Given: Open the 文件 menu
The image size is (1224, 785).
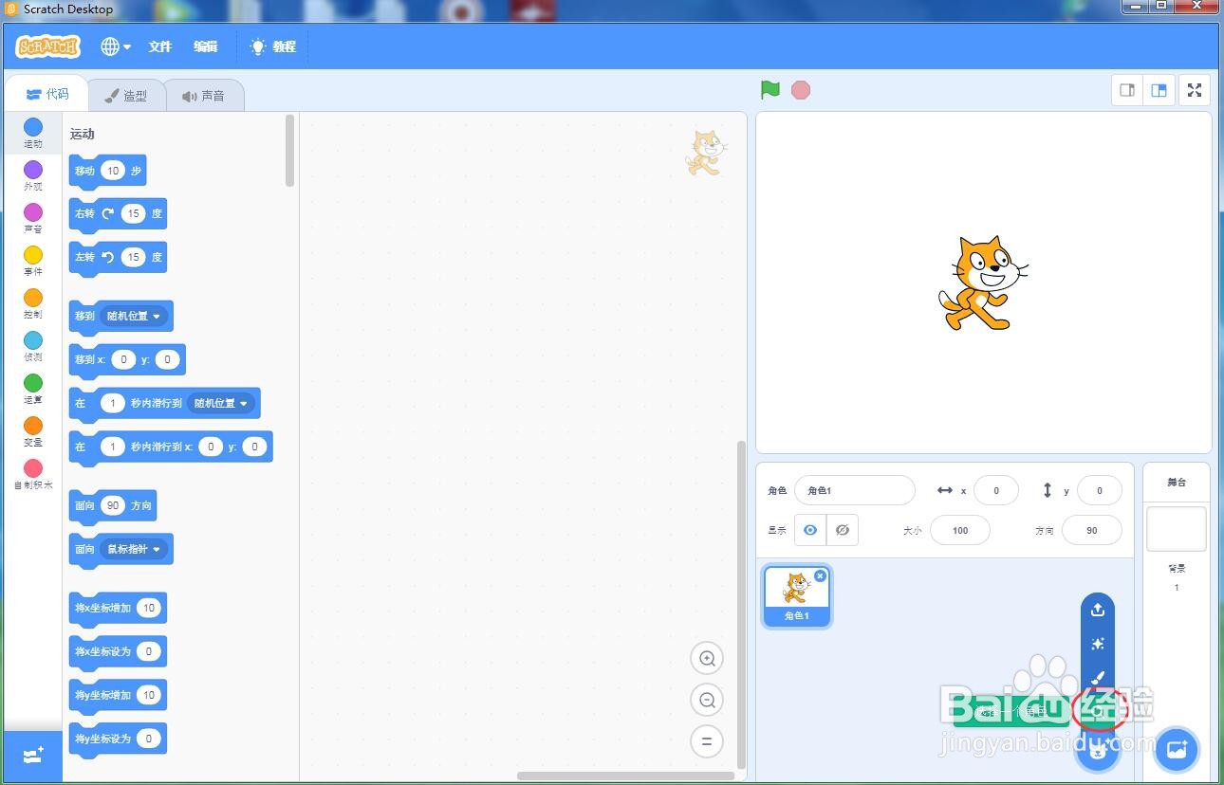Looking at the screenshot, I should click(x=158, y=46).
